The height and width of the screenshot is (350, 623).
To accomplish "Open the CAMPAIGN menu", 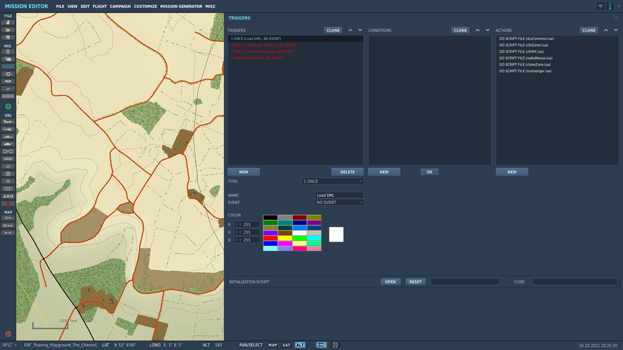I will (120, 6).
